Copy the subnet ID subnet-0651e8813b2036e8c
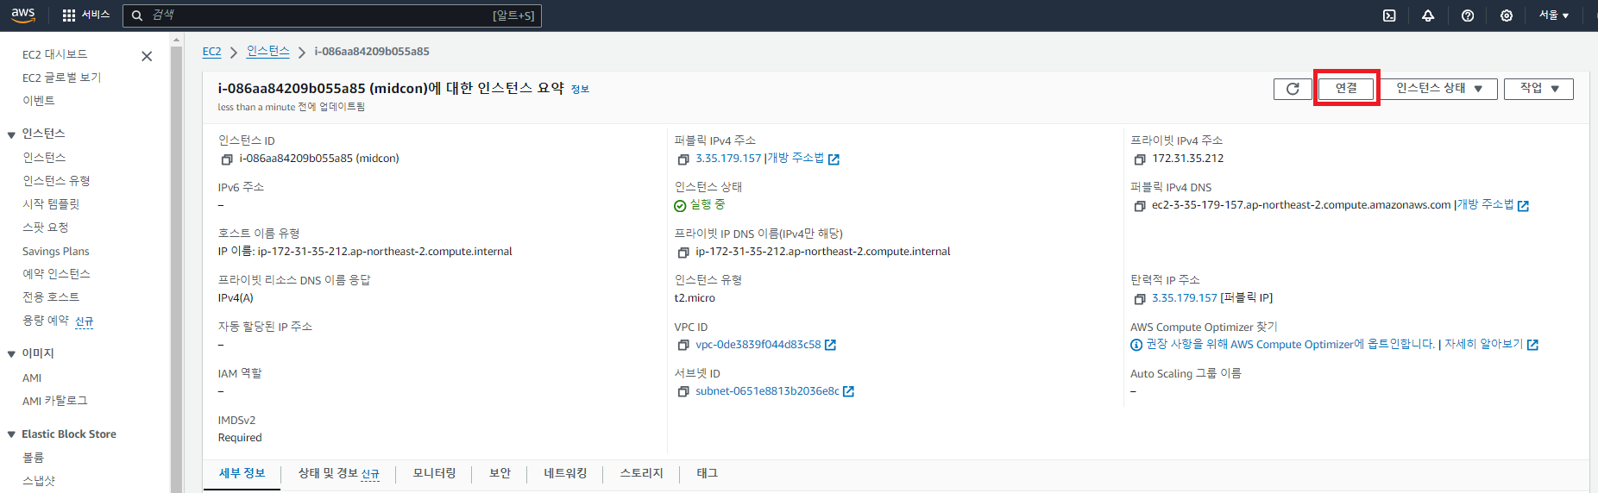1598x493 pixels. tap(683, 392)
